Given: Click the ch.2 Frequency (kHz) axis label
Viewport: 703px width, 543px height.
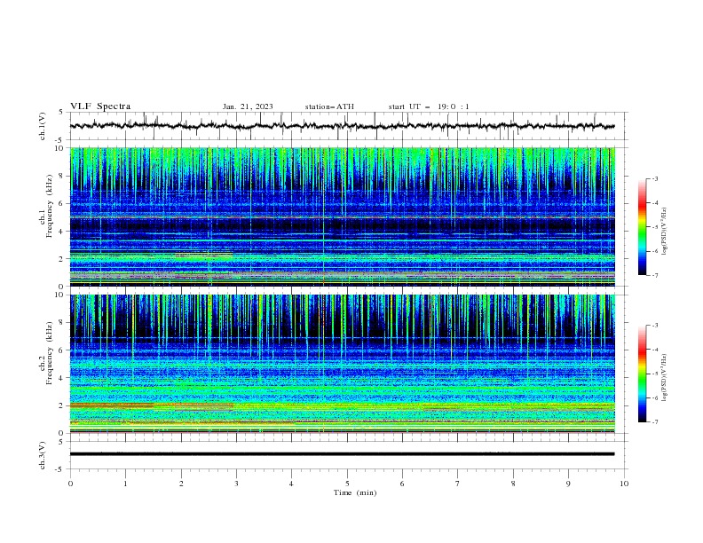Looking at the screenshot, I should click(x=45, y=352).
